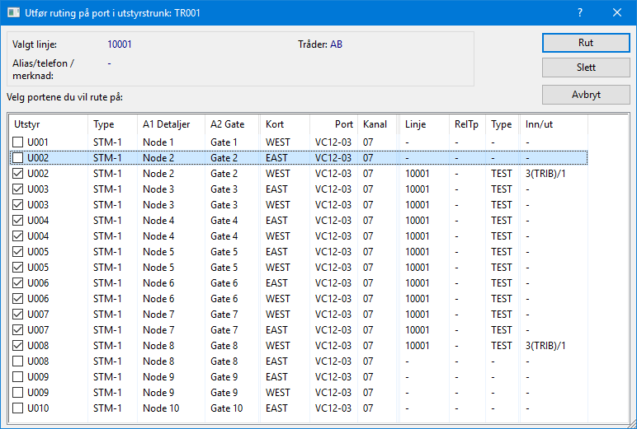The image size is (637, 429).
Task: Click the Kort column header
Action: [x=285, y=124]
